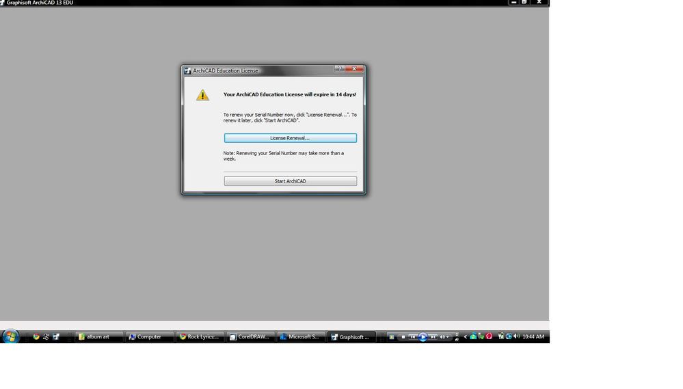Click the License Renewal... button
Screen dimensions: 683x389
290,138
